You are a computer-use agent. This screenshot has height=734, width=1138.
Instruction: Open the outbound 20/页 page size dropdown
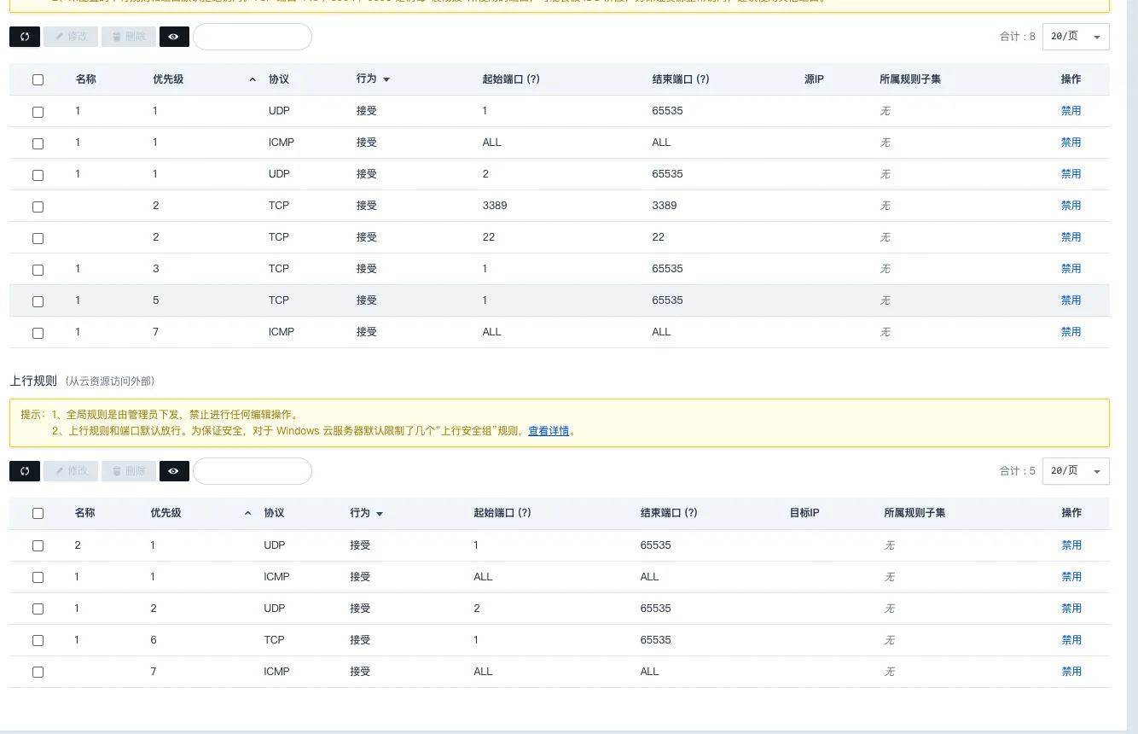point(1076,471)
